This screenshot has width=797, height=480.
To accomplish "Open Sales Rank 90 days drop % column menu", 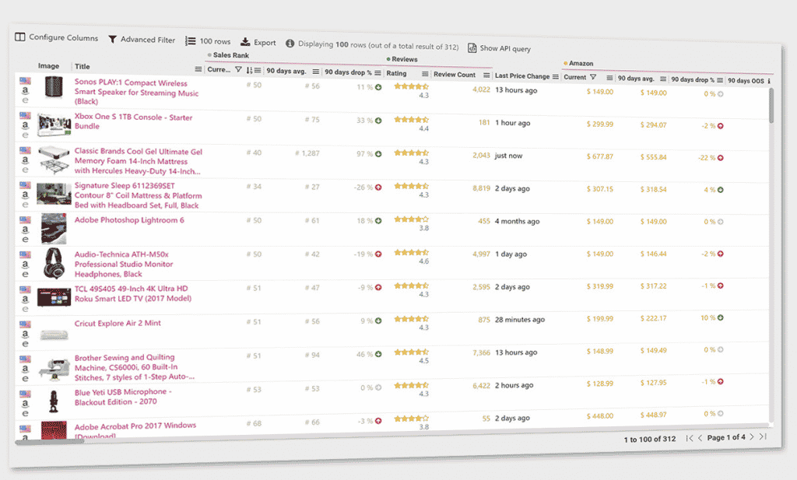I will tap(377, 72).
